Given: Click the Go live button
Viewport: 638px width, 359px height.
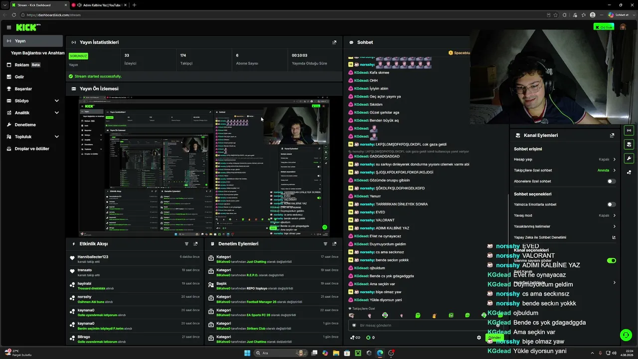Looking at the screenshot, I should 604,27.
